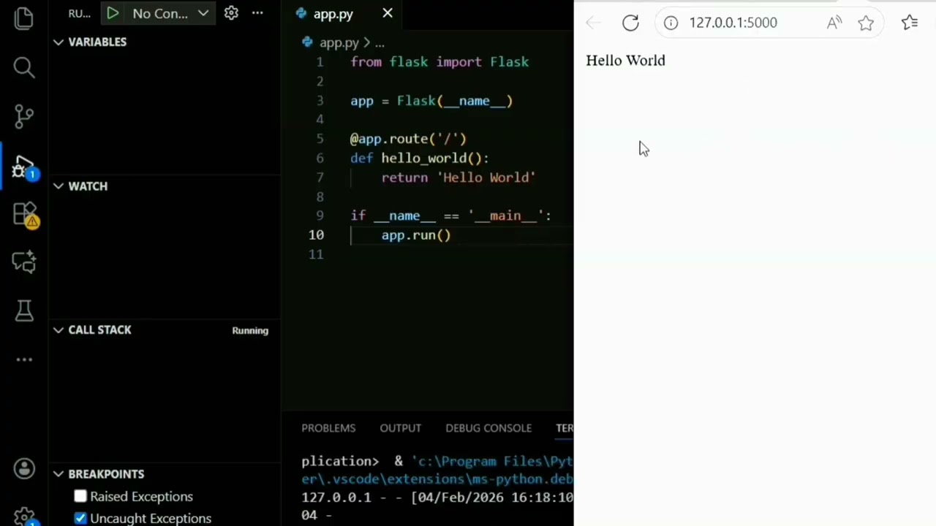Open the Source Control branch icon

click(24, 115)
